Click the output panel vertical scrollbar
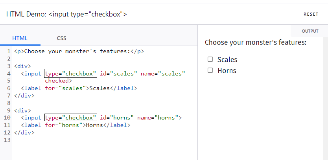 326,98
